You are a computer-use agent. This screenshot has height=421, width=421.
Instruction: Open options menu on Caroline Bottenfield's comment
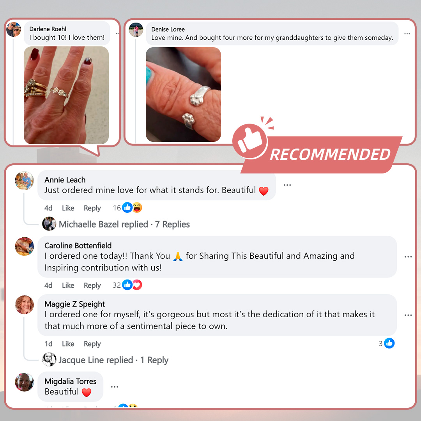click(408, 256)
